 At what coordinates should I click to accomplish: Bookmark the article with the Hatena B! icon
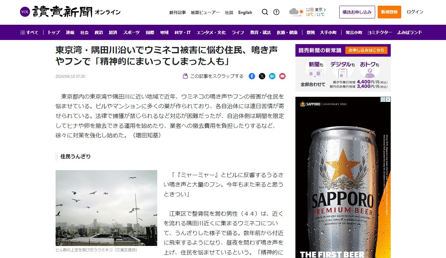click(x=272, y=76)
